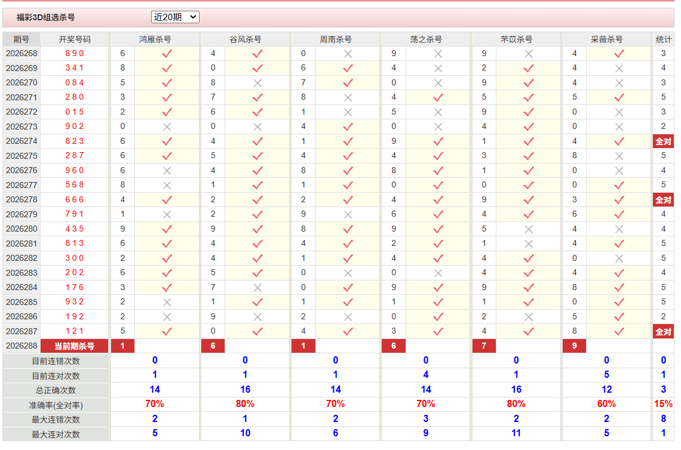This screenshot has width=681, height=450.
Task: Click the 周南杀号 cross mark in row 2026279
Action: (348, 214)
